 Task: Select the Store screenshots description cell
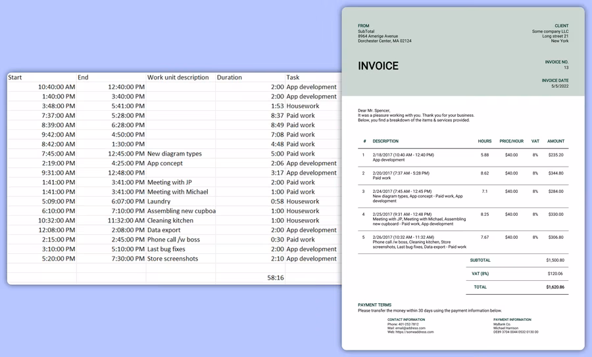click(181, 259)
